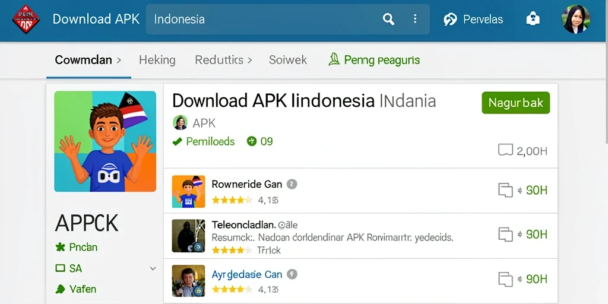Focus the Indonesia search field
608x304 pixels.
coord(287,19)
